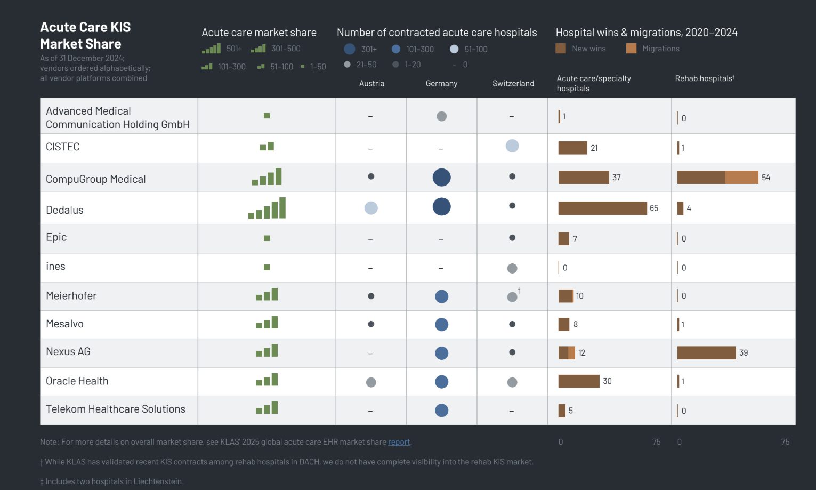Viewport: 816px width, 490px height.
Task: Click the Germany column header
Action: [441, 84]
